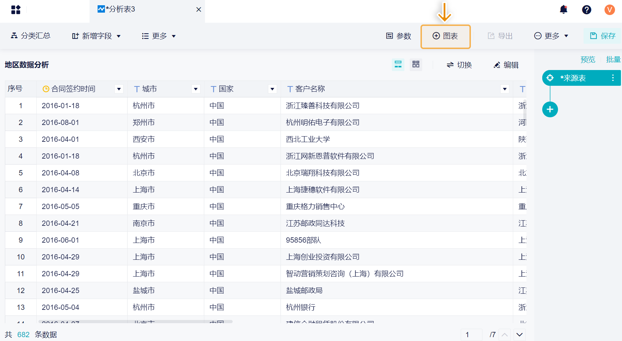Click the page number input field

pos(472,335)
